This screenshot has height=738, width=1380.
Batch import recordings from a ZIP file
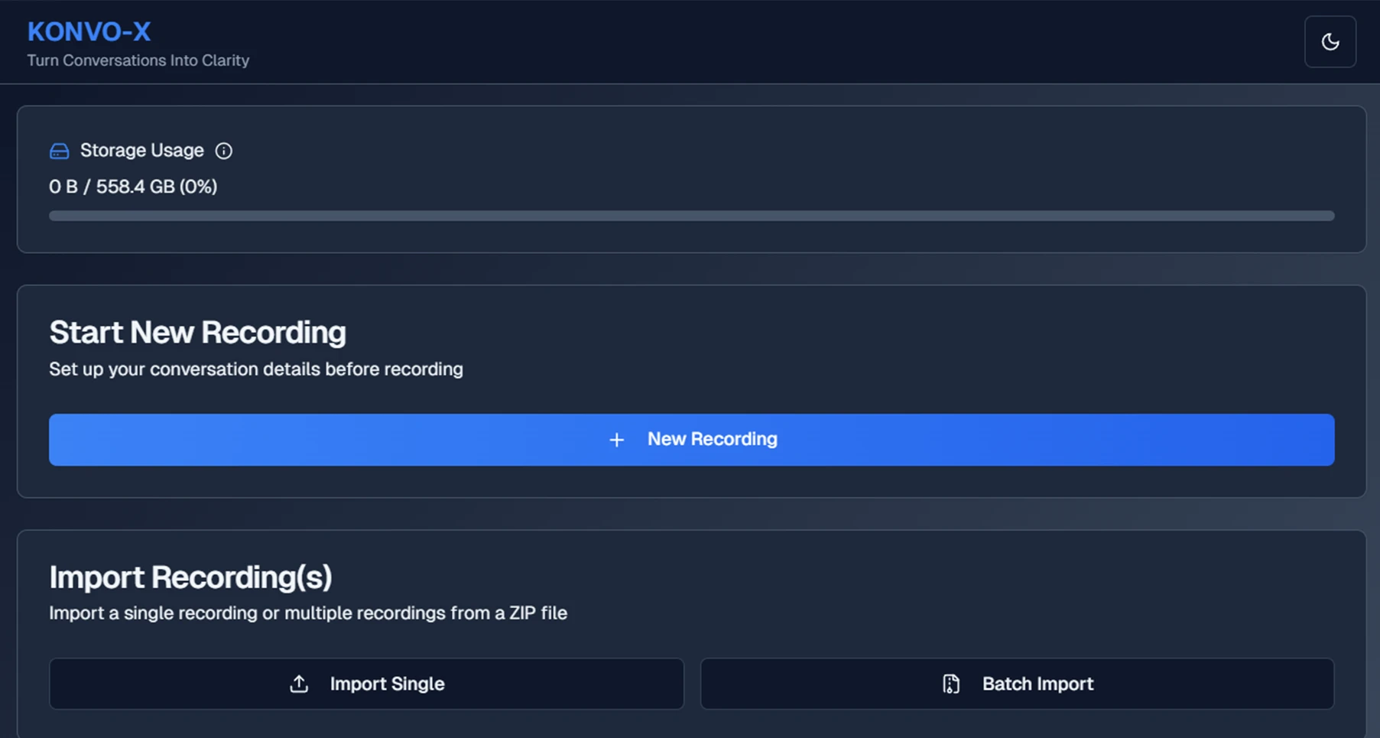coord(1017,684)
